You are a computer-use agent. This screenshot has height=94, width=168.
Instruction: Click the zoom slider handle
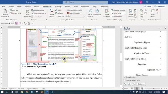154,89
